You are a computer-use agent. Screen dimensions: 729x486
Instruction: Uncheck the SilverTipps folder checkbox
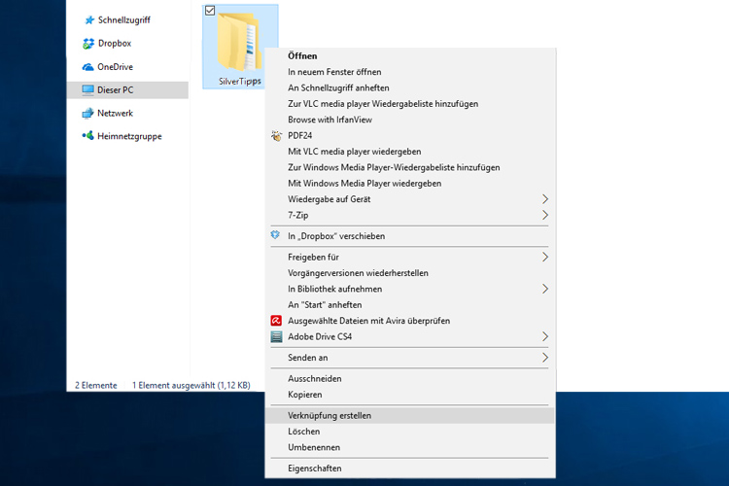tap(210, 11)
